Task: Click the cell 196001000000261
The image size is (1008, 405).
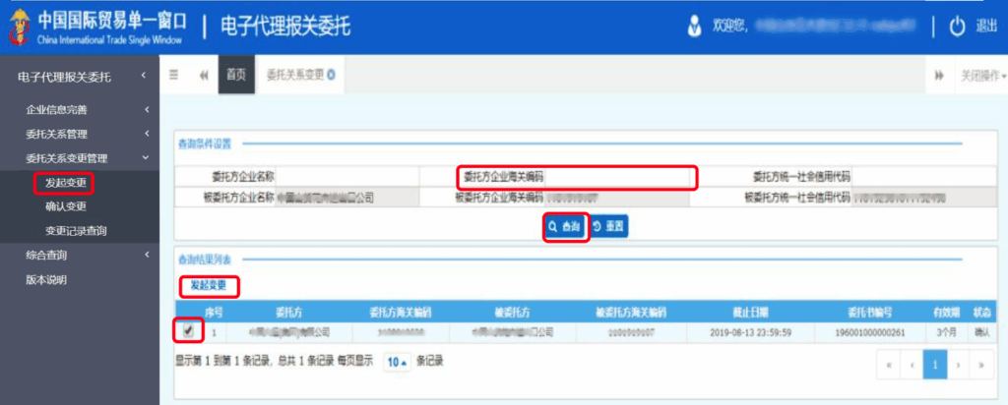Action: point(870,332)
